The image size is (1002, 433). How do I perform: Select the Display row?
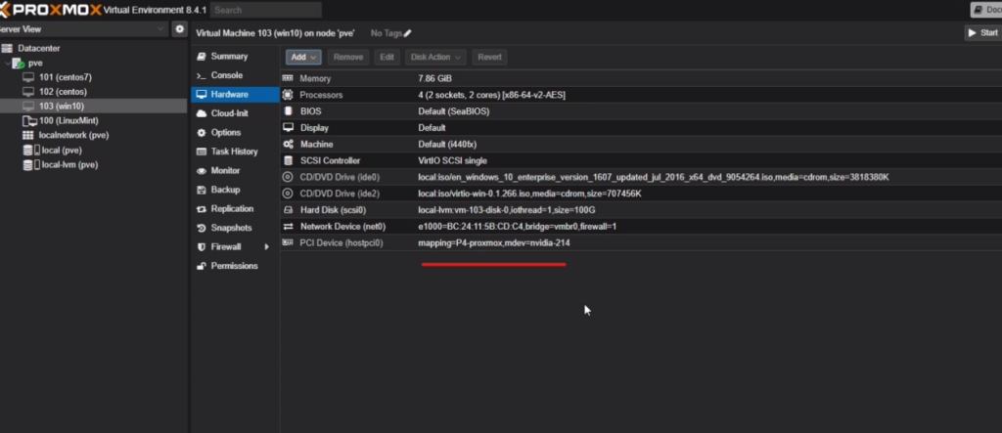(641, 128)
